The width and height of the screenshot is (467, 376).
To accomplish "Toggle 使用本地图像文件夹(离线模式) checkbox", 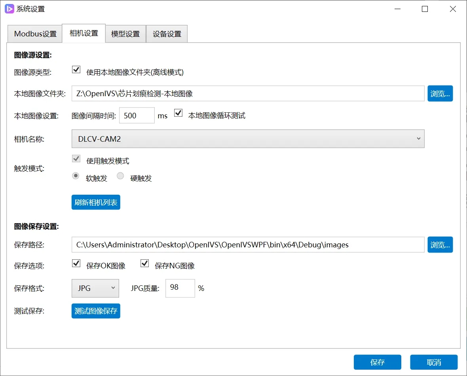I will coord(76,70).
